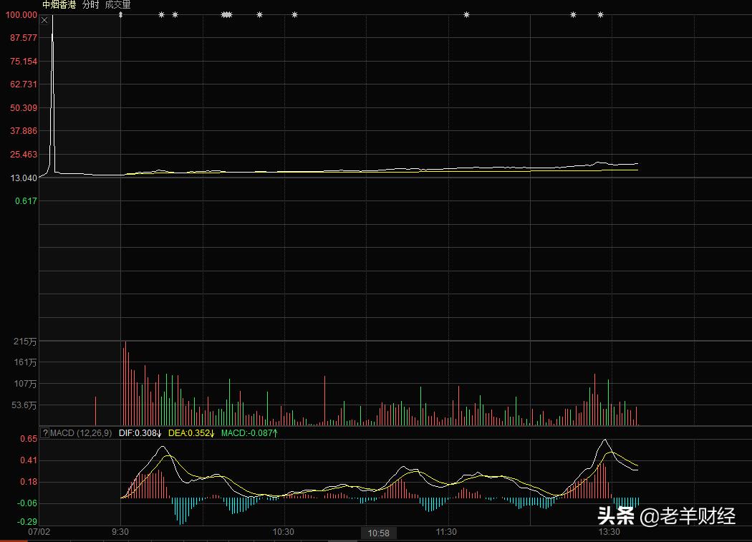Click the 25.463 price axis label
This screenshot has width=752, height=542.
(24, 155)
